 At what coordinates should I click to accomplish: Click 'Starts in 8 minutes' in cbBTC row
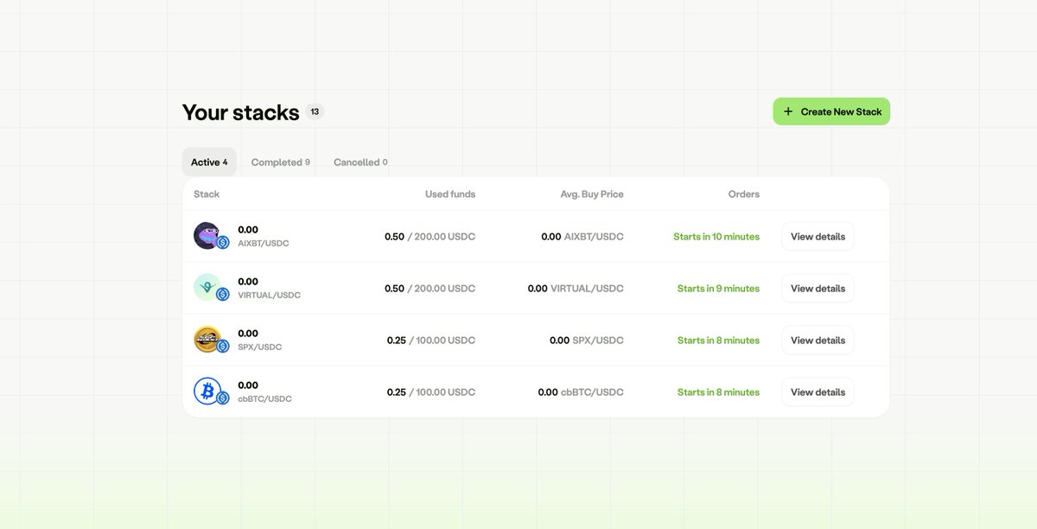(719, 392)
